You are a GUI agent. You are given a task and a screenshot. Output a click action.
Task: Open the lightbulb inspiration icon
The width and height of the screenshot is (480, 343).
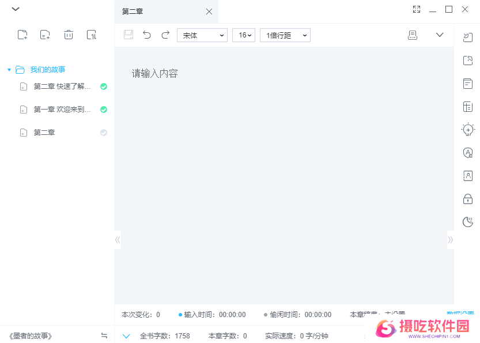tap(468, 130)
